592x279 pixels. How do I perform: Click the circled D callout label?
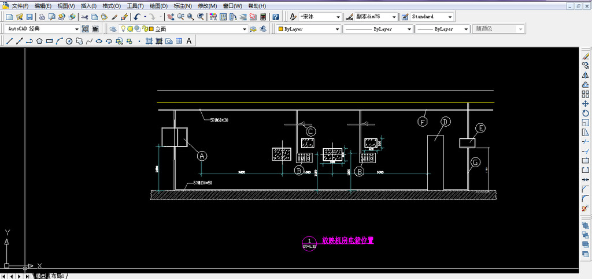[x=446, y=122]
